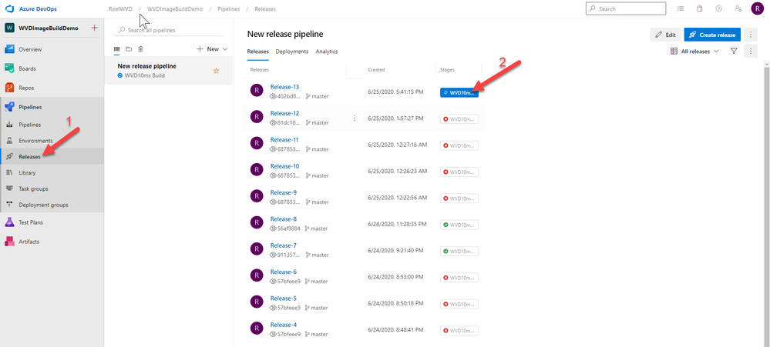This screenshot has width=770, height=347.
Task: Click the WVDImageBuildDemo project name
Action: coord(48,28)
